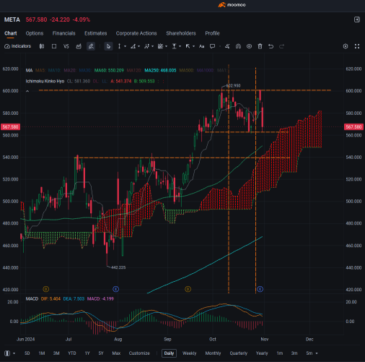Expand the arrow tool dropdown

[193, 46]
